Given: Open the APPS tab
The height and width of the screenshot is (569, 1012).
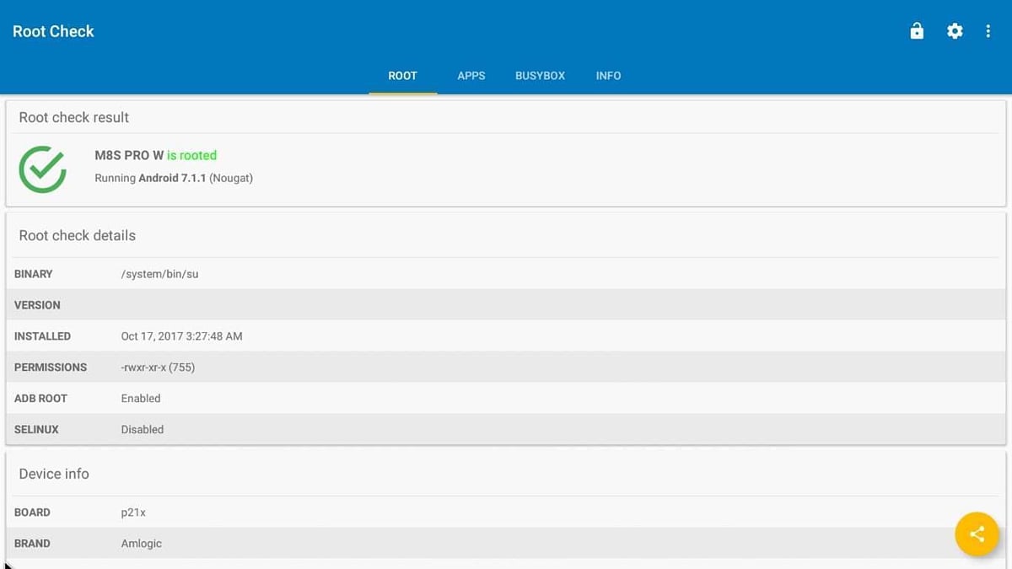Looking at the screenshot, I should click(471, 76).
